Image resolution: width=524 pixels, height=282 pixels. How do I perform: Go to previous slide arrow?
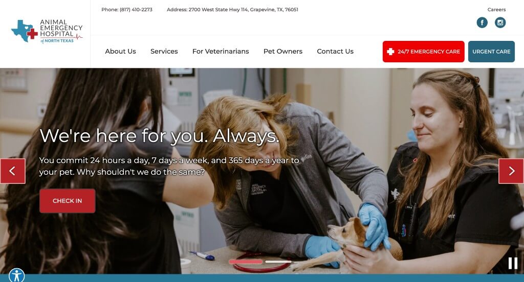(12, 171)
